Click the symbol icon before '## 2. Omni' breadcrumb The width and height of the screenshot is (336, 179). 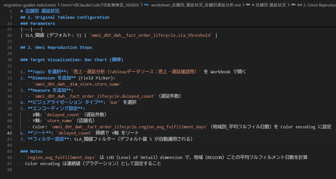point(293,5)
